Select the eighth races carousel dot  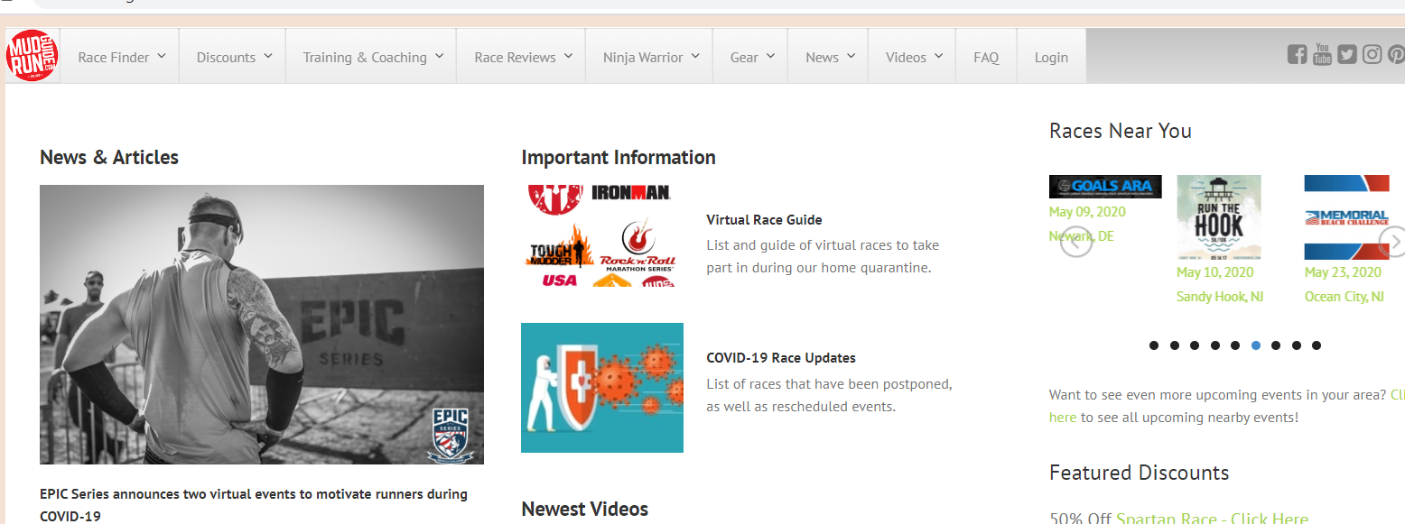[x=1297, y=345]
